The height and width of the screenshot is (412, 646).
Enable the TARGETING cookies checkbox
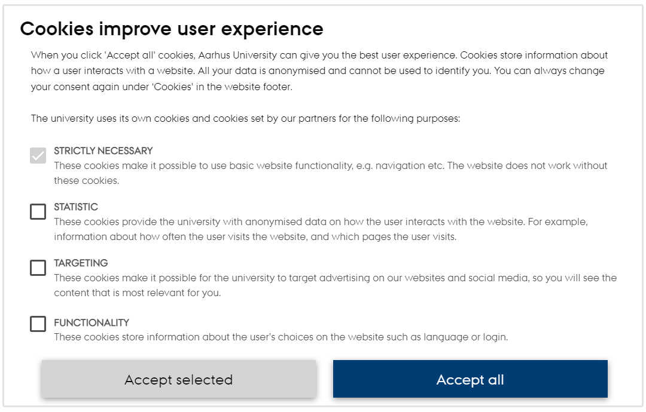(38, 268)
